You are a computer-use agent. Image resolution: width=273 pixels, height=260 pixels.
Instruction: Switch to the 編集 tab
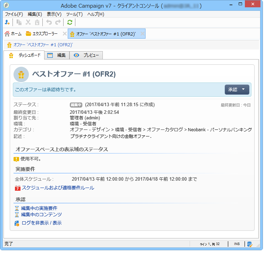pyautogui.click(x=57, y=55)
